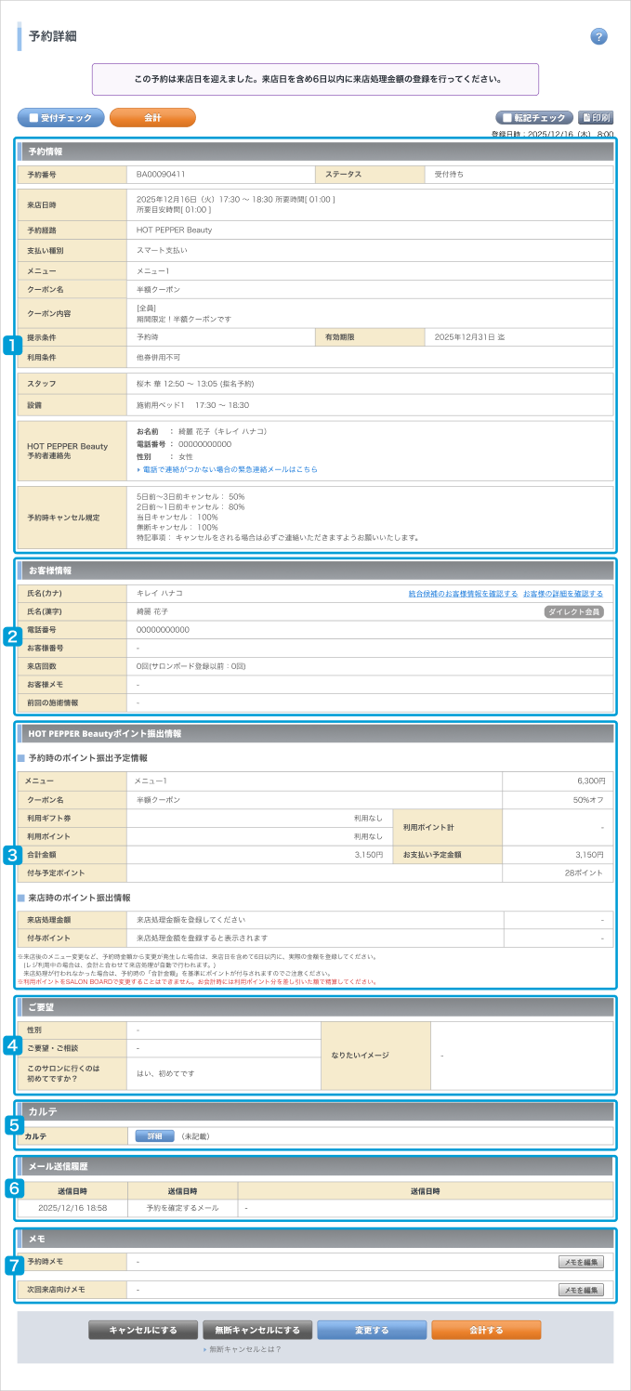
Task: Edit the 予約時メモ with メモを編集
Action: [x=581, y=1262]
